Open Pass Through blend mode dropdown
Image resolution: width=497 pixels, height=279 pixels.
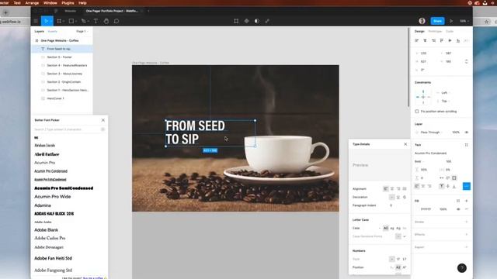click(431, 133)
